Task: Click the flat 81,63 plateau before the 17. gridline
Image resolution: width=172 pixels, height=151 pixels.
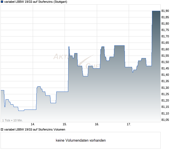Action: 119,45
